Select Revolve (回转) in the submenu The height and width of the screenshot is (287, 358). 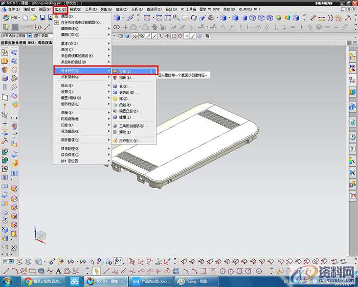pyautogui.click(x=125, y=78)
